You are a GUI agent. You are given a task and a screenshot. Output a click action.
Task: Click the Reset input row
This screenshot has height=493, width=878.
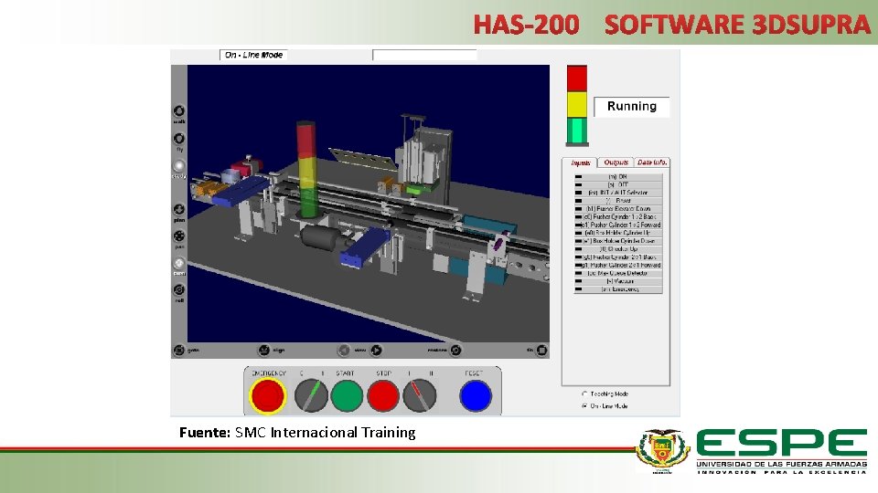[x=618, y=201]
